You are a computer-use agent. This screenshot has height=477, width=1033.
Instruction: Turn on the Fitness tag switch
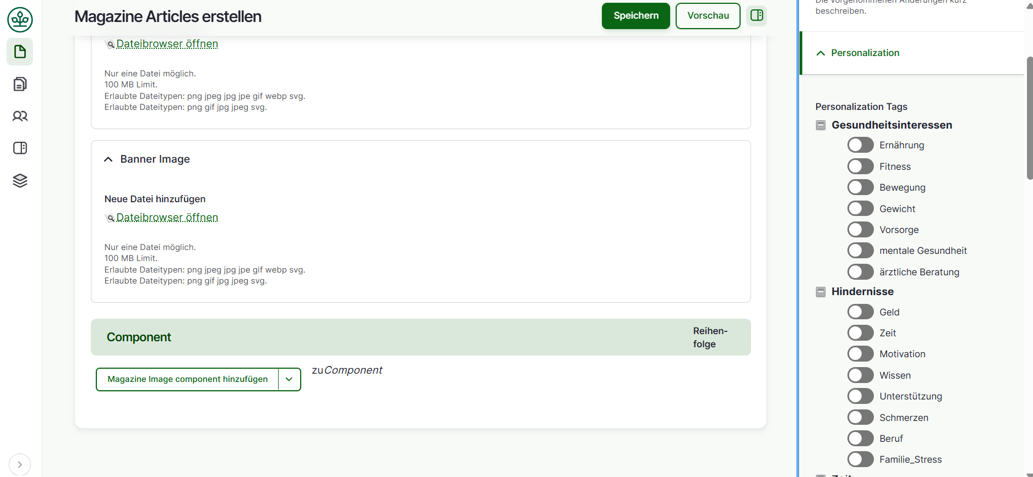click(860, 167)
